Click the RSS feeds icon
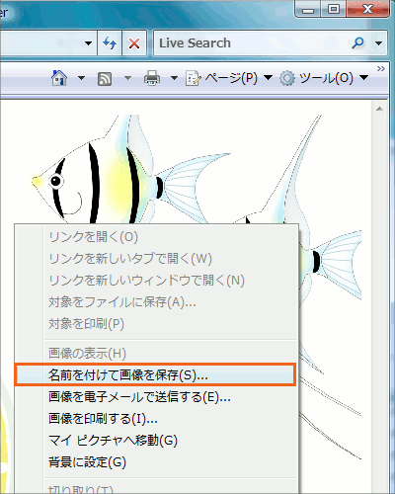Screen dimensions: 395x494 click(105, 79)
